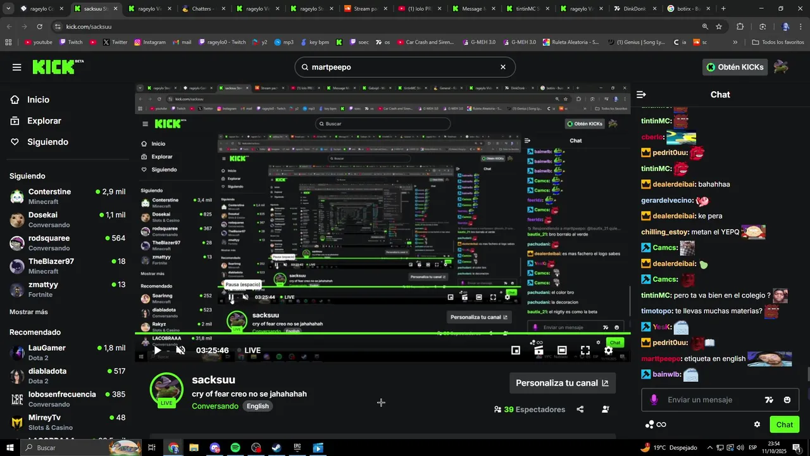Open the rodsquaree channel in the sidebar
Viewport: 810px width, 456px height.
(67, 243)
